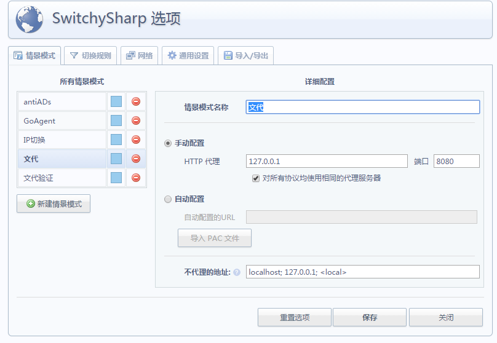The height and width of the screenshot is (343, 497).
Task: Click the 关闭 button
Action: [x=446, y=317]
